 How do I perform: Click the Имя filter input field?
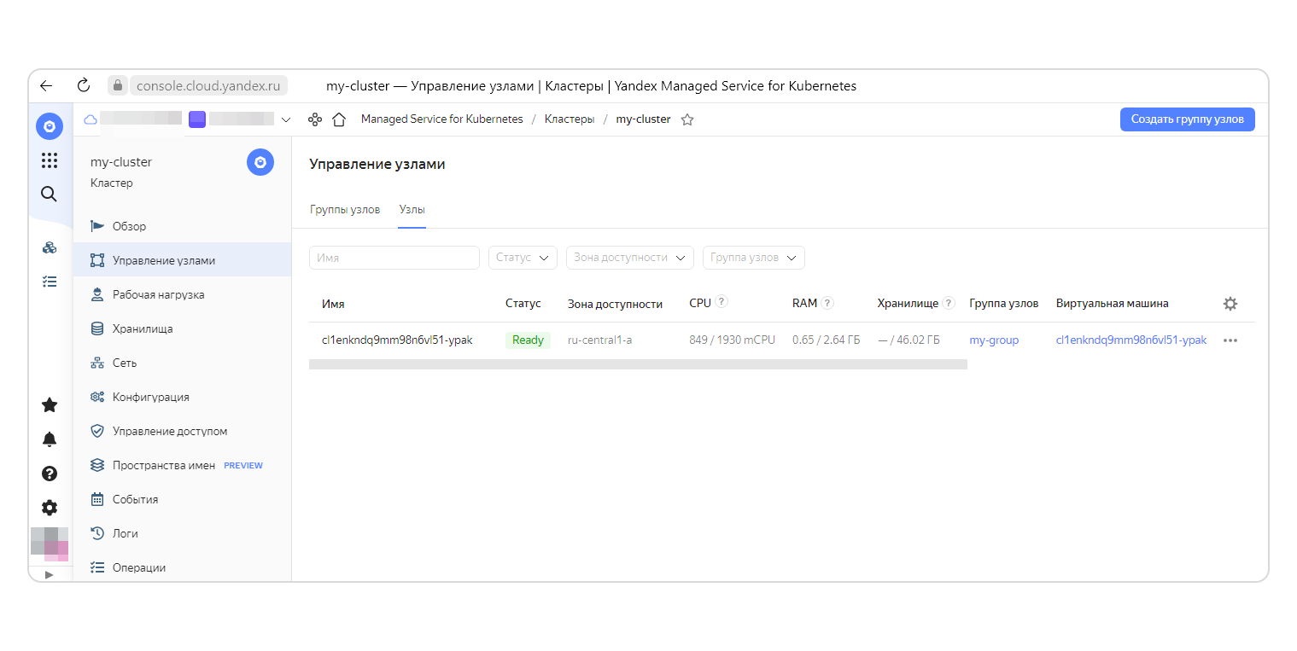click(394, 258)
